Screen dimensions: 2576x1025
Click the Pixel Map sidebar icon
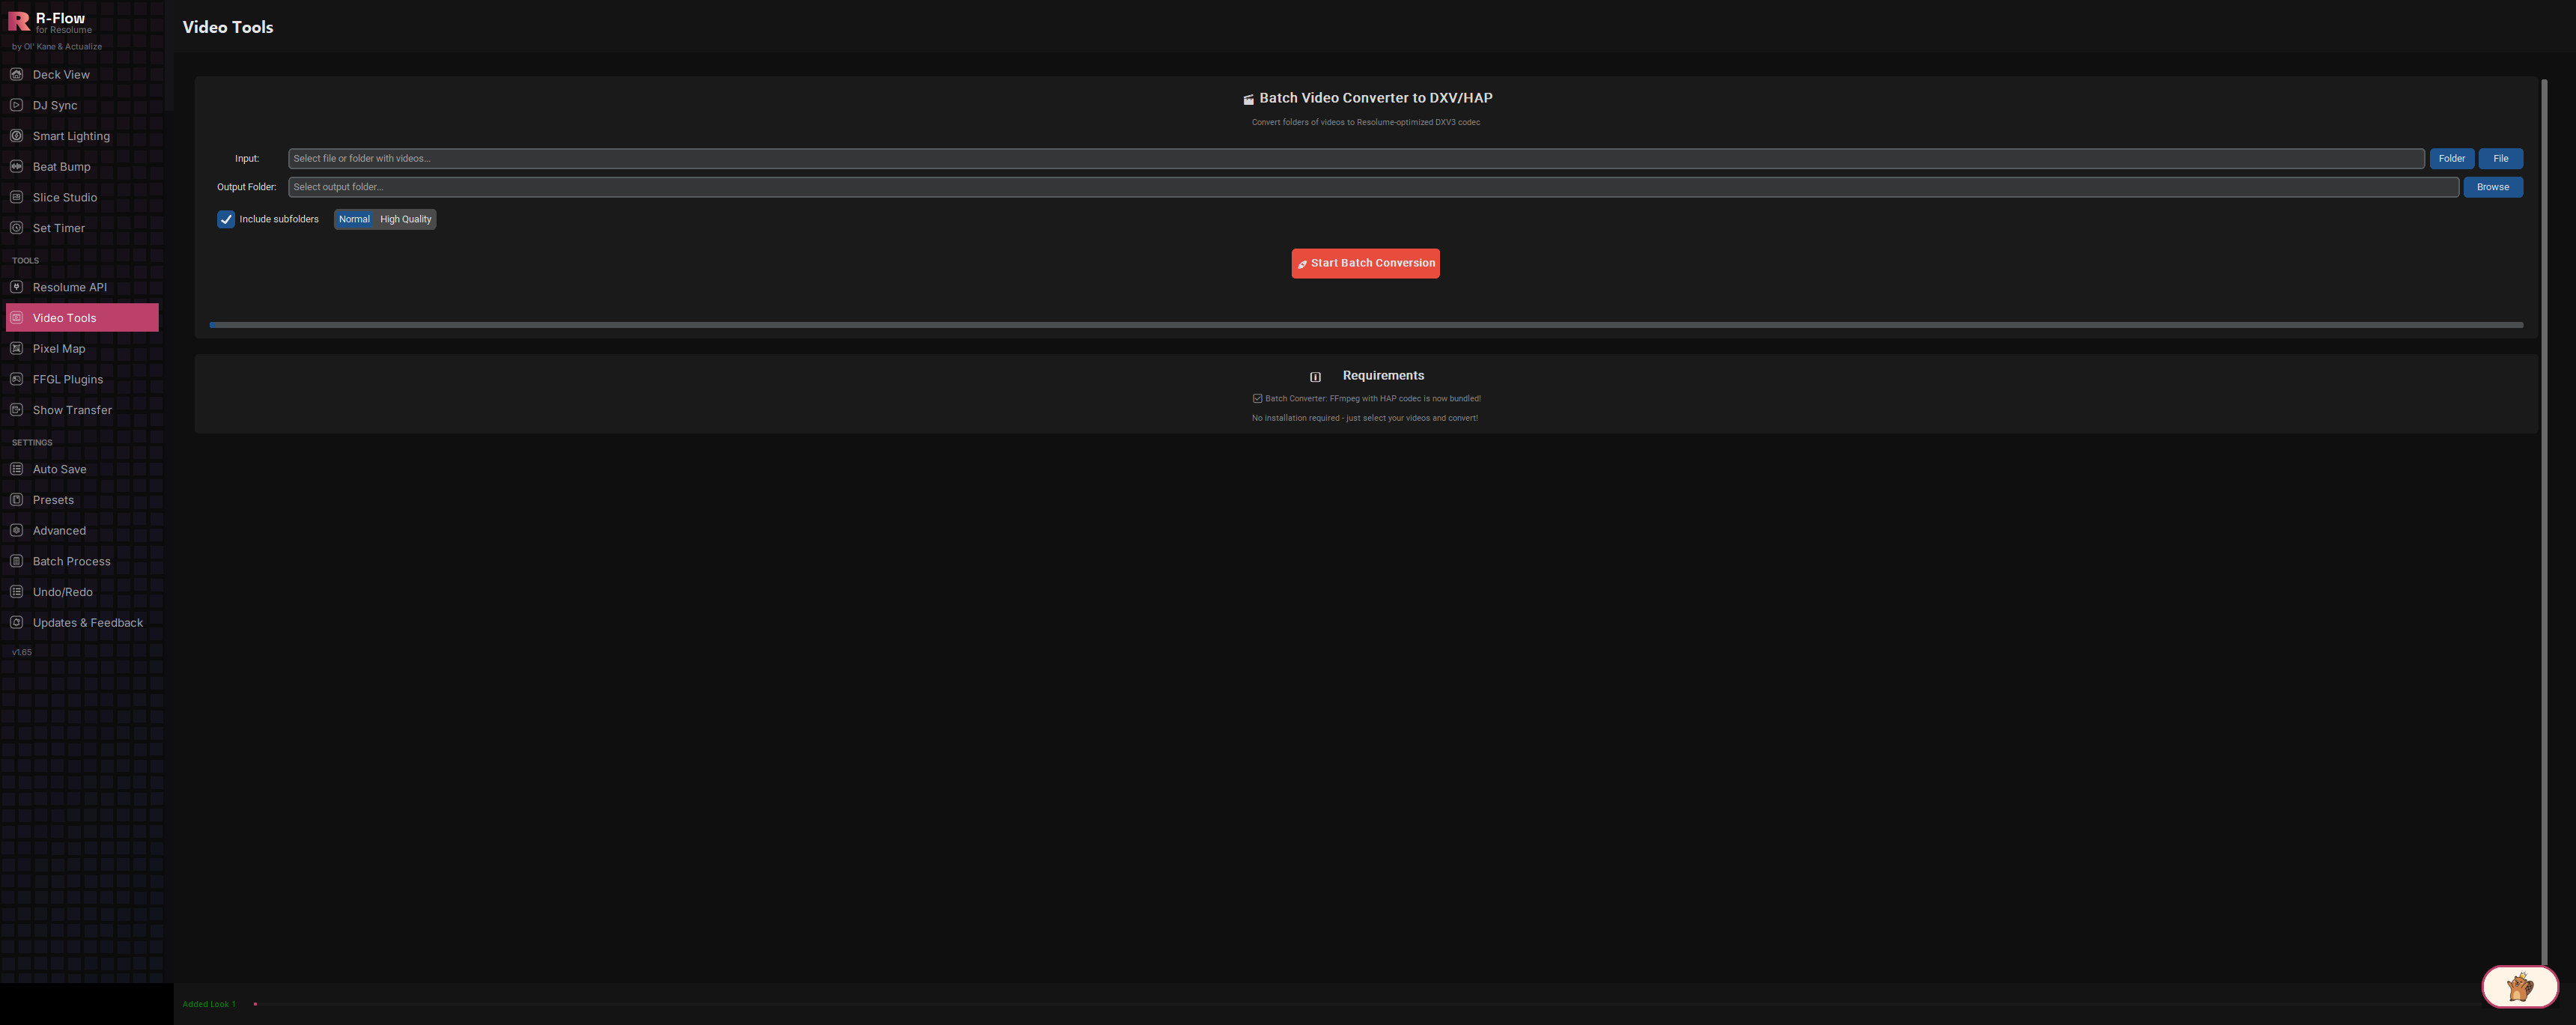[x=16, y=348]
